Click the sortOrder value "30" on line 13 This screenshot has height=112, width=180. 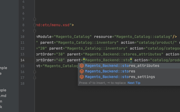pyautogui.click(x=60, y=54)
